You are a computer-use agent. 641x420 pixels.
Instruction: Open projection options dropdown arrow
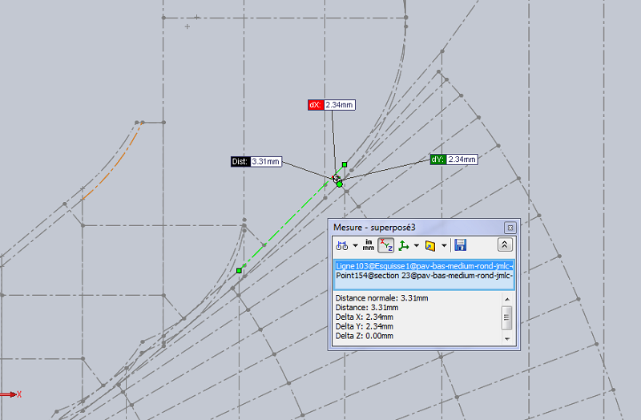tap(444, 246)
